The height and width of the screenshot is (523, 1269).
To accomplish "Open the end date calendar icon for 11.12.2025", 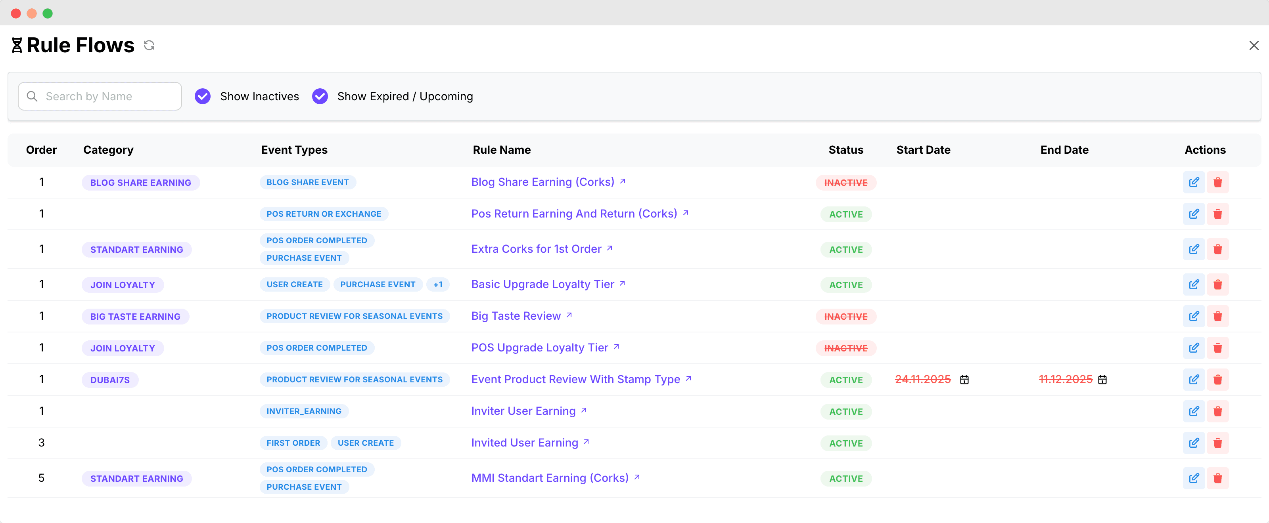I will (1102, 380).
